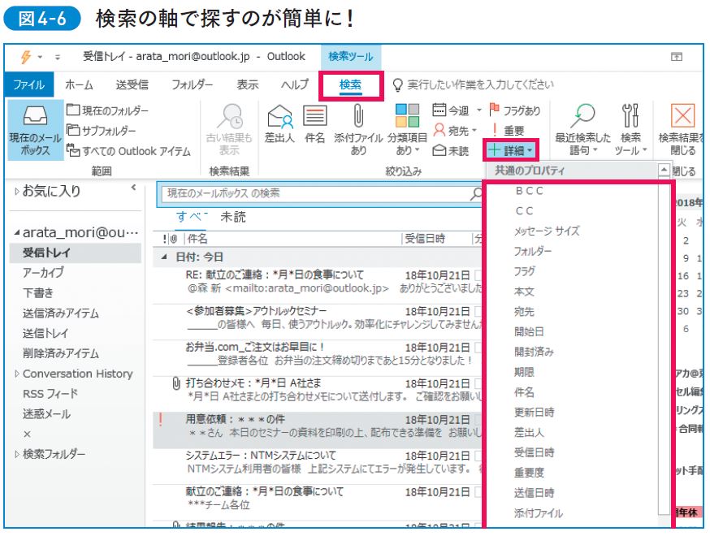Image resolution: width=710 pixels, height=536 pixels.
Task: Show すべて messages filter
Action: [192, 217]
